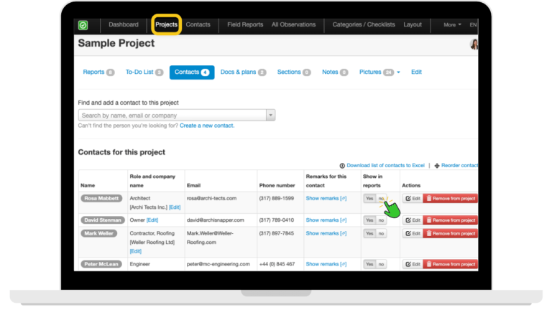Screen dimensions: 552x310
Task: Click phone number (317) 897-7845
Action: pos(276,233)
